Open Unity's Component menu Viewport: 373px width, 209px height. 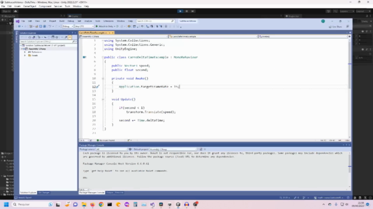pos(45,6)
